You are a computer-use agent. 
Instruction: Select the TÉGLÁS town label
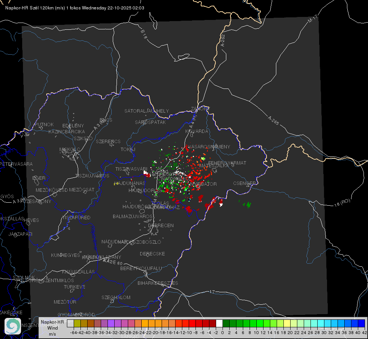pos(160,203)
